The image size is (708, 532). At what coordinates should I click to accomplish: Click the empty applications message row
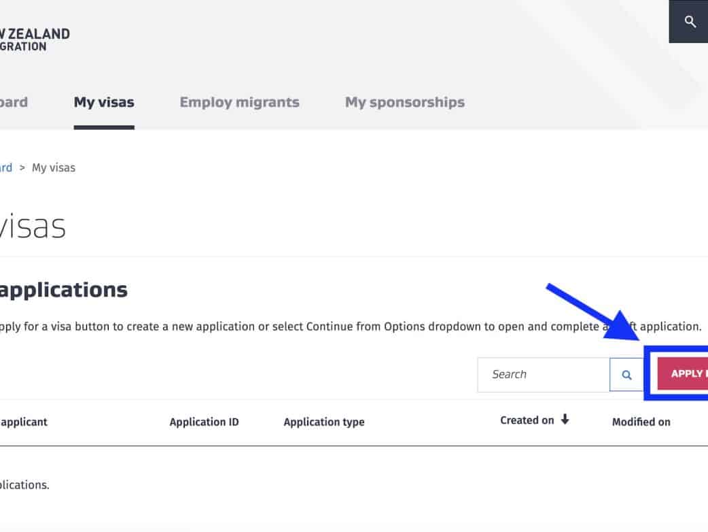24,485
